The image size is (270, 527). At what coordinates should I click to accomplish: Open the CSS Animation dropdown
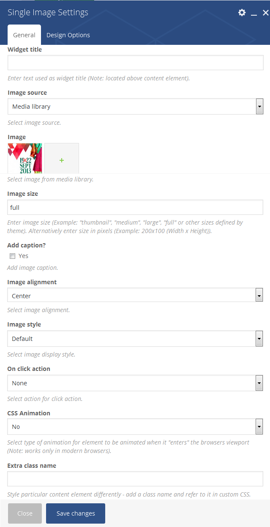tap(135, 427)
